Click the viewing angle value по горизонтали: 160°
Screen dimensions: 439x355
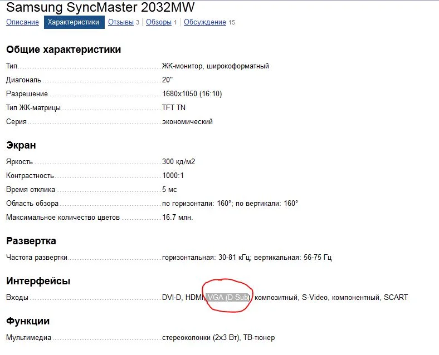click(197, 203)
